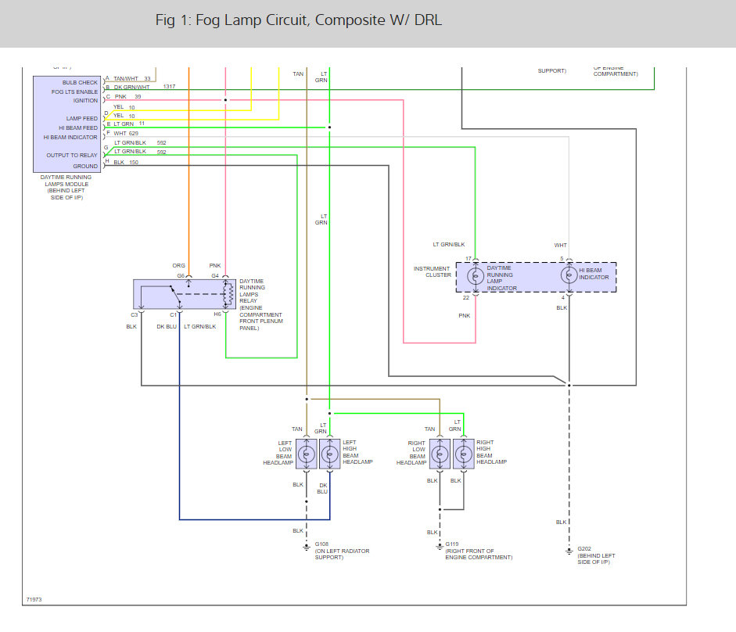
Task: Click circuit number 1317
Action: tap(170, 86)
